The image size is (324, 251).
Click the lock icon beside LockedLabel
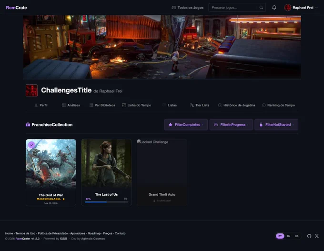[x=154, y=201]
